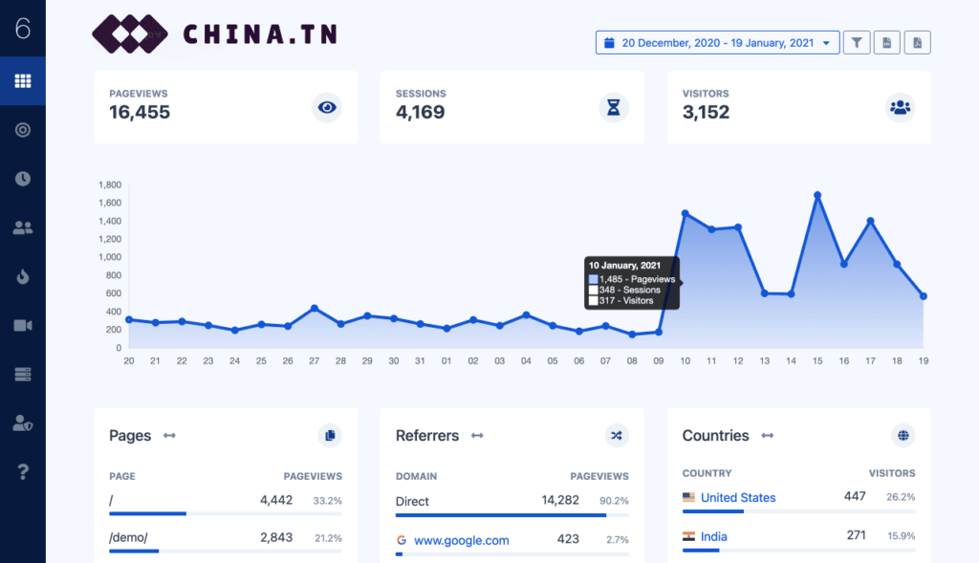This screenshot has height=563, width=979.
Task: Open the date range dropdown
Action: point(717,42)
